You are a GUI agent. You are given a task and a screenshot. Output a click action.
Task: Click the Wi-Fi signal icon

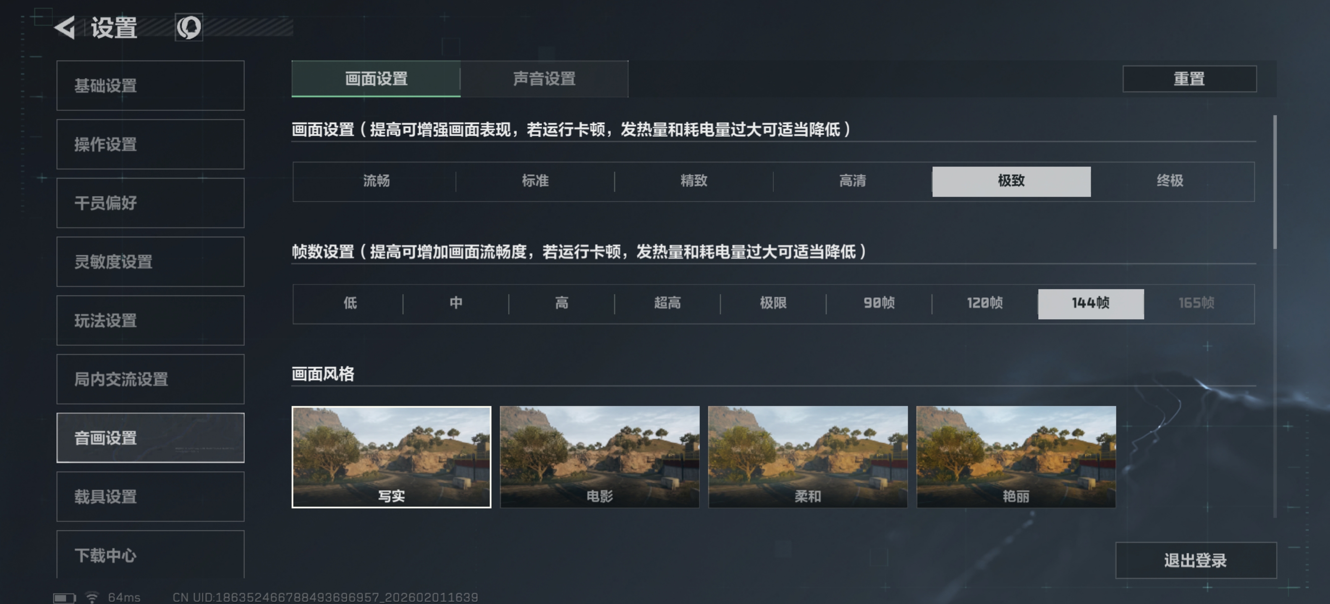(92, 597)
